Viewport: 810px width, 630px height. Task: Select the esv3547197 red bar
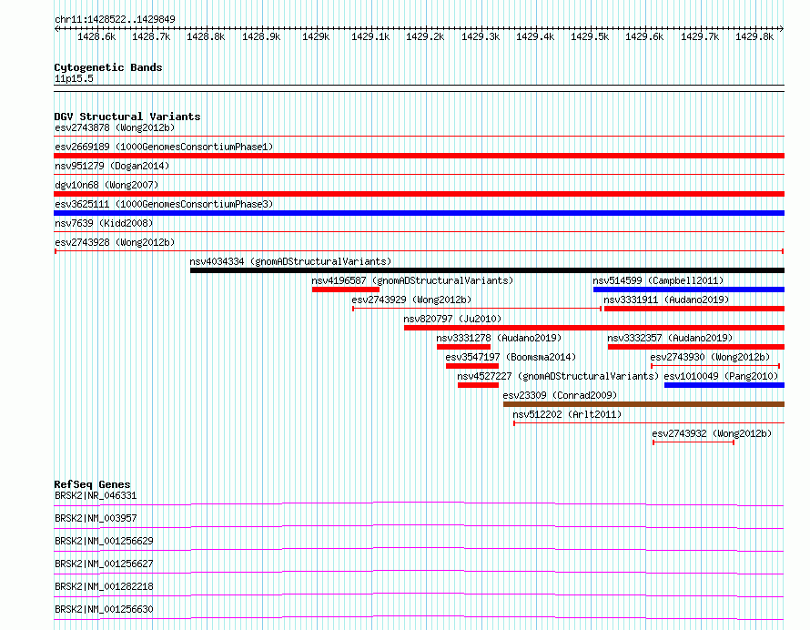(472, 366)
